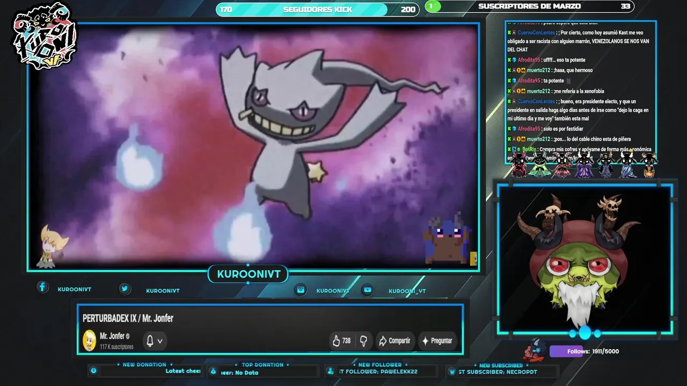Click the thumbs-up like icon showing 738
This screenshot has height=386, width=687.
[337, 341]
